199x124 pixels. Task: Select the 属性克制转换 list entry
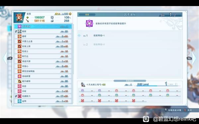pyautogui.click(x=43, y=71)
